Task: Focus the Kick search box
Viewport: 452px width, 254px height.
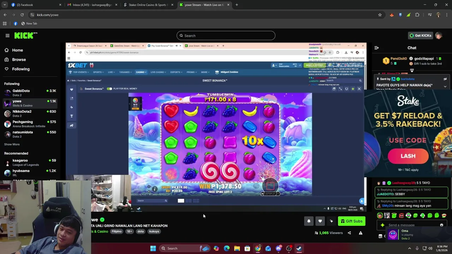Action: (226, 36)
